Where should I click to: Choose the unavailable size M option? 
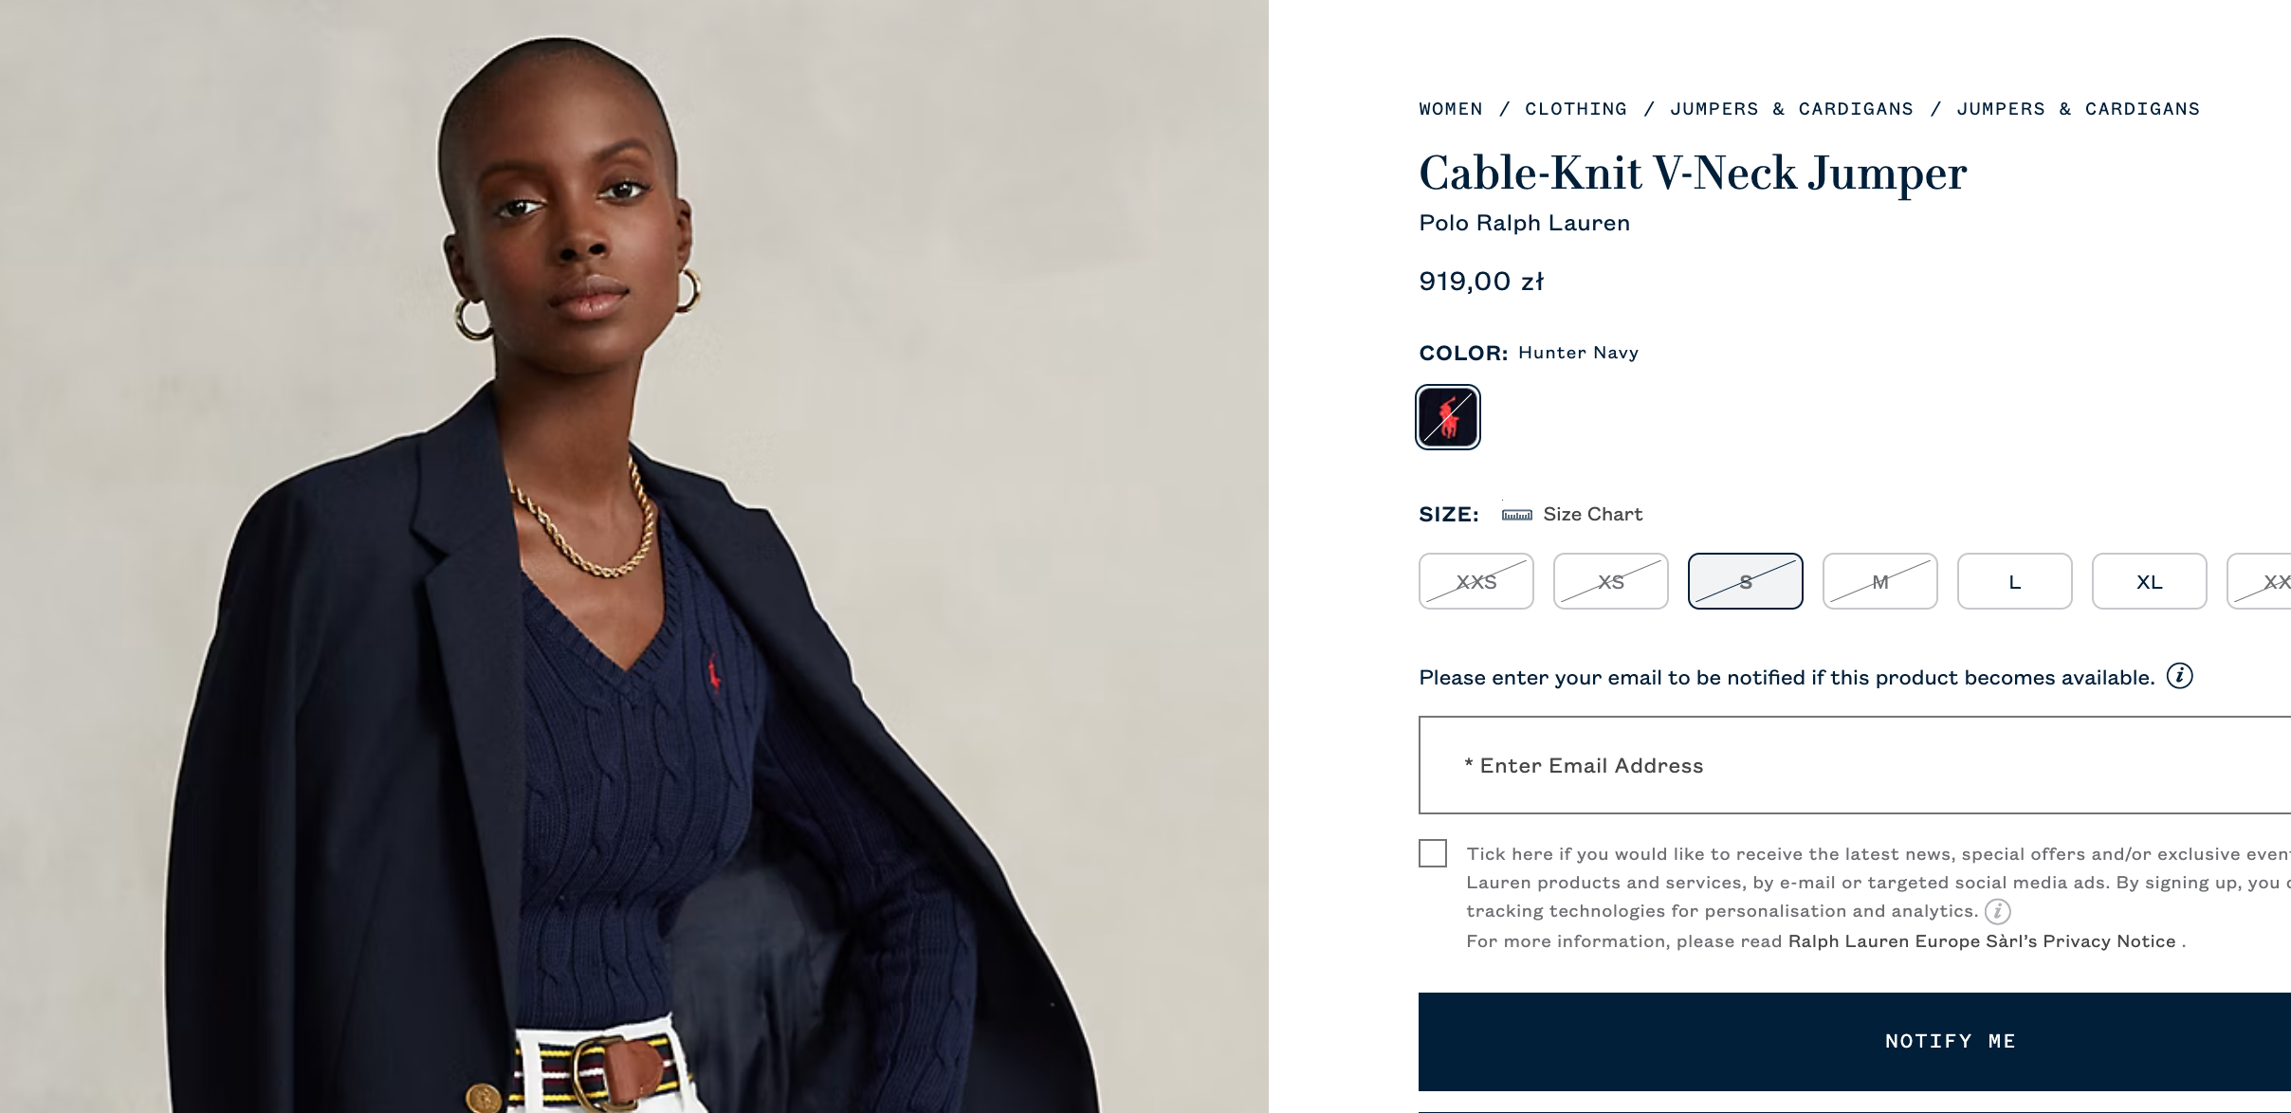[1880, 581]
